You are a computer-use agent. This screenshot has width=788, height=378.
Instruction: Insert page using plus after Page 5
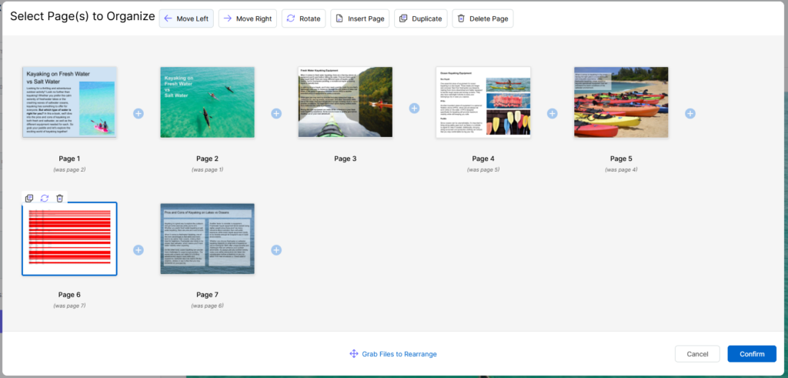click(690, 114)
